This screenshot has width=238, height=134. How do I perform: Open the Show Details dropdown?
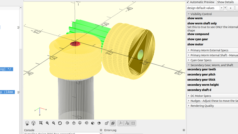227,2
